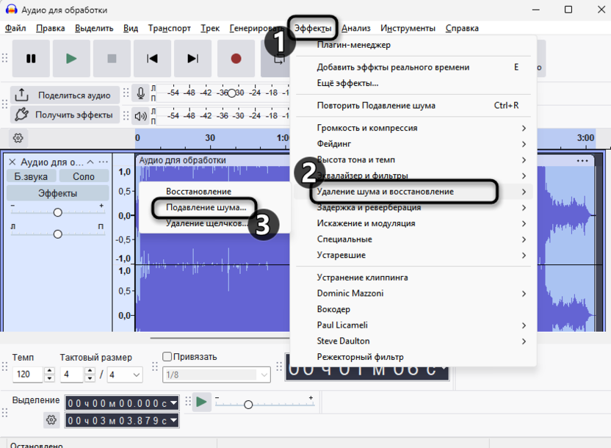Open timeline options via the gear icon above the track
The image size is (611, 448).
(x=18, y=138)
